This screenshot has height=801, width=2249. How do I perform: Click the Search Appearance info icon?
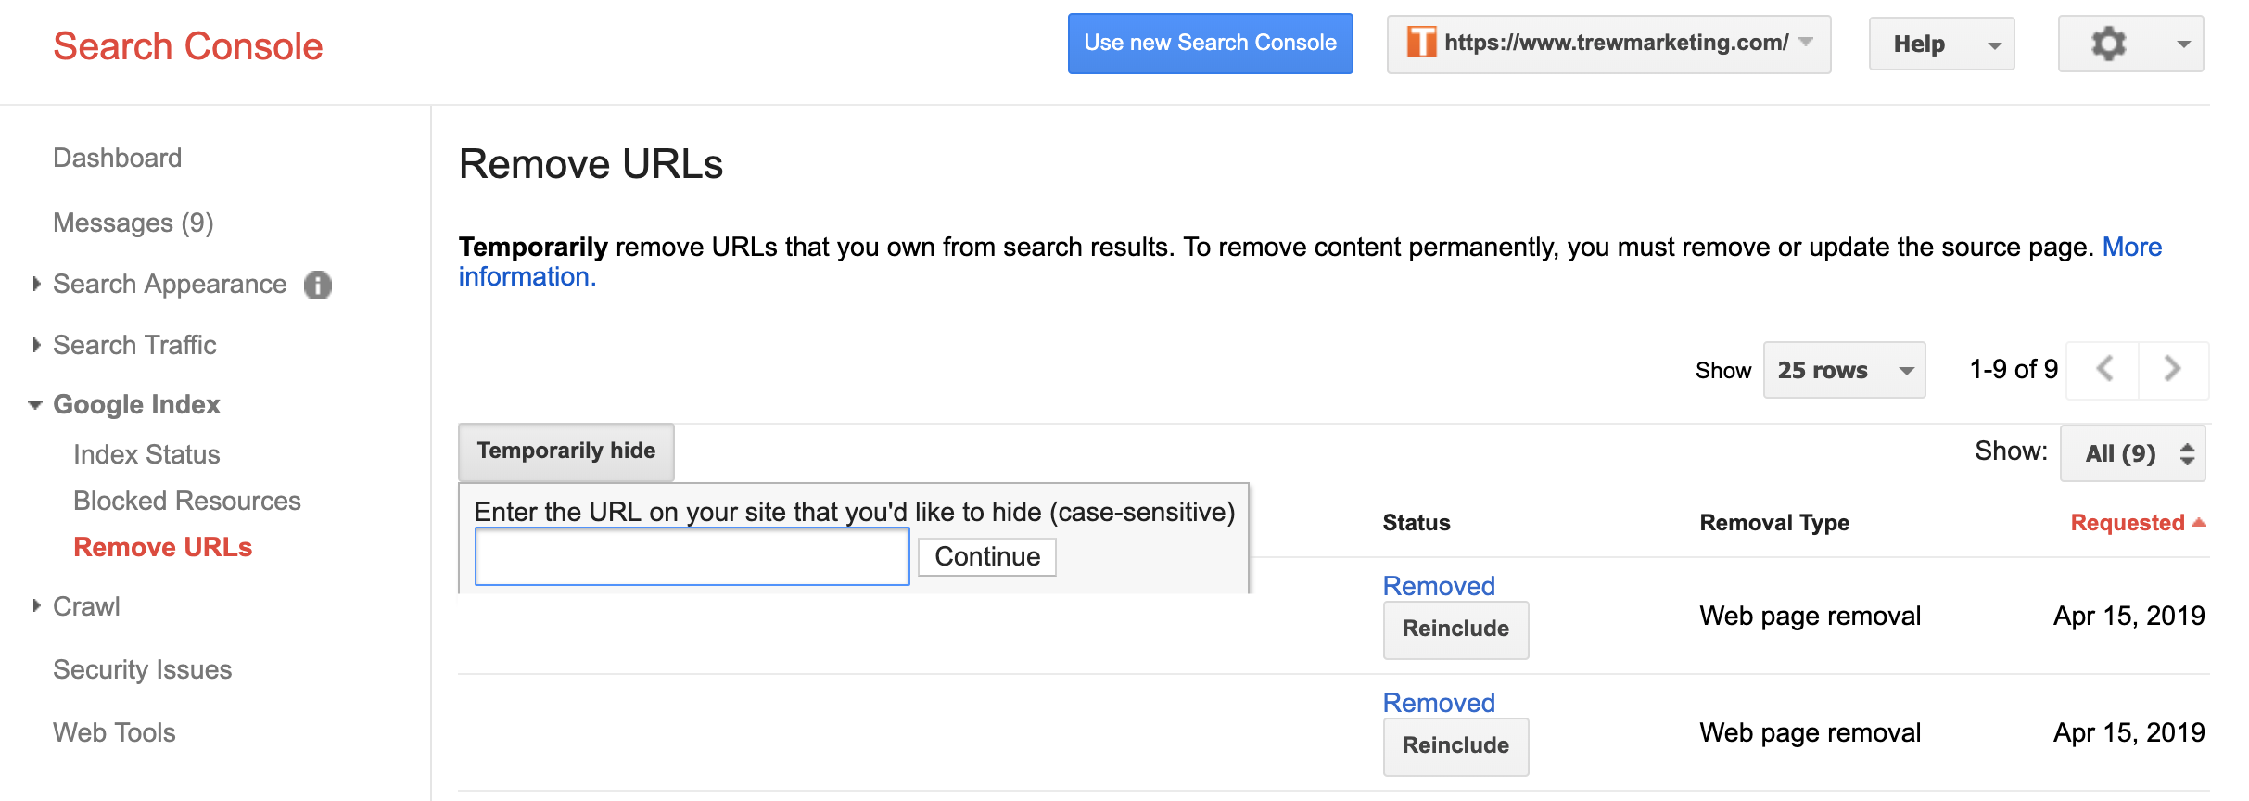click(318, 285)
